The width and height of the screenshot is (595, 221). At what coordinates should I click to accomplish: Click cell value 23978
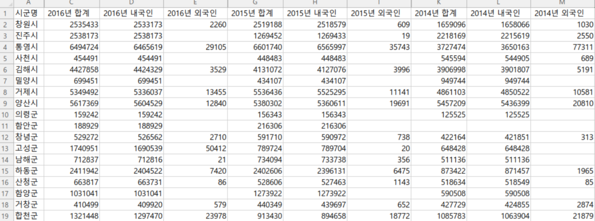[x=195, y=215]
